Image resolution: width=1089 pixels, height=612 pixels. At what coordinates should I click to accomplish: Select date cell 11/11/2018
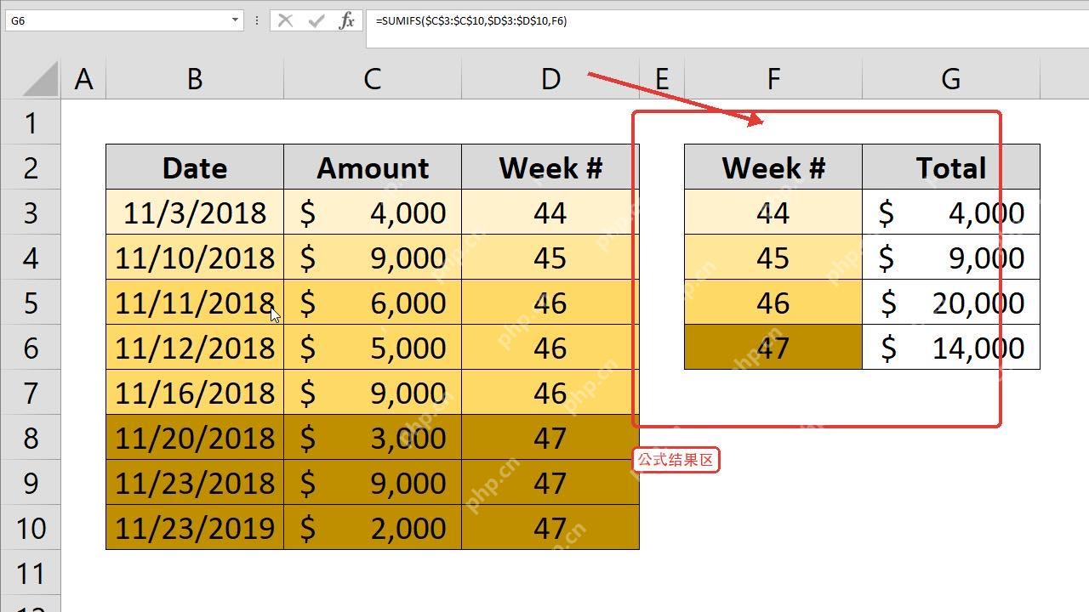195,303
